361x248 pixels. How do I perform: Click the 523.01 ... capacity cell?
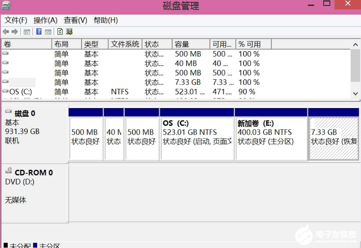coord(190,92)
